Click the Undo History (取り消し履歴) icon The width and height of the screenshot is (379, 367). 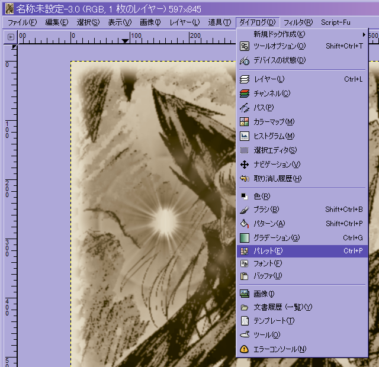click(245, 179)
